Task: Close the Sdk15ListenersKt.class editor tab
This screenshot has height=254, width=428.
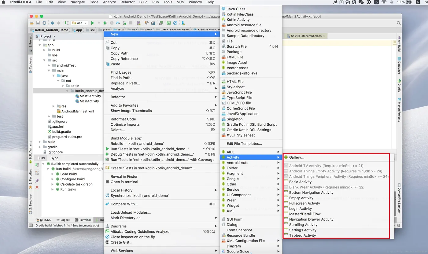Action: (325, 36)
